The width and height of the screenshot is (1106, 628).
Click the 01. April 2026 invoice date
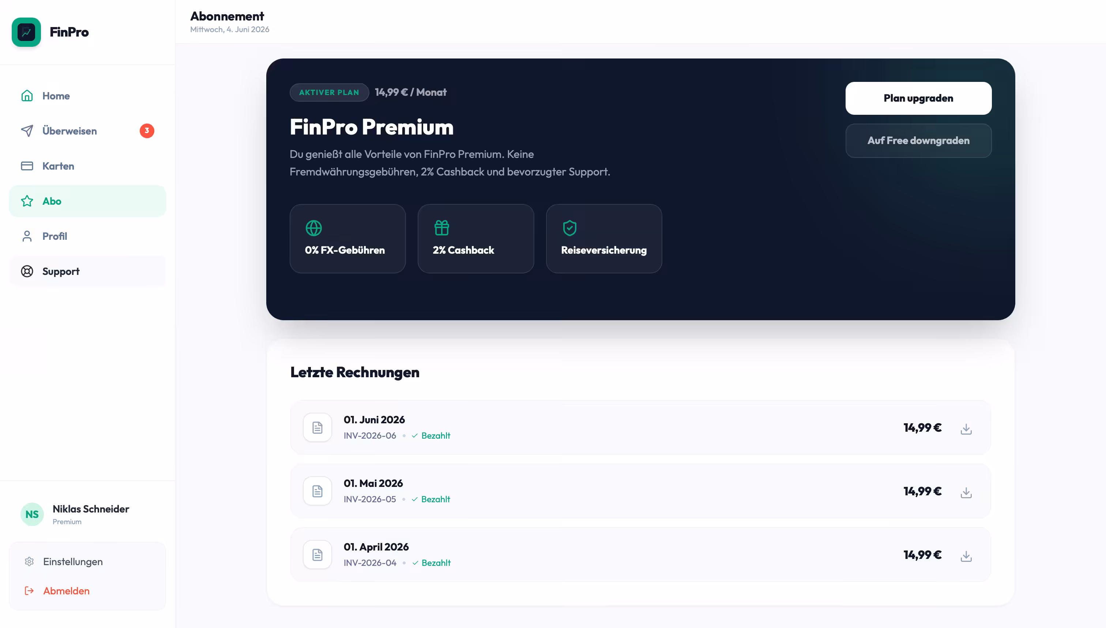[376, 547]
